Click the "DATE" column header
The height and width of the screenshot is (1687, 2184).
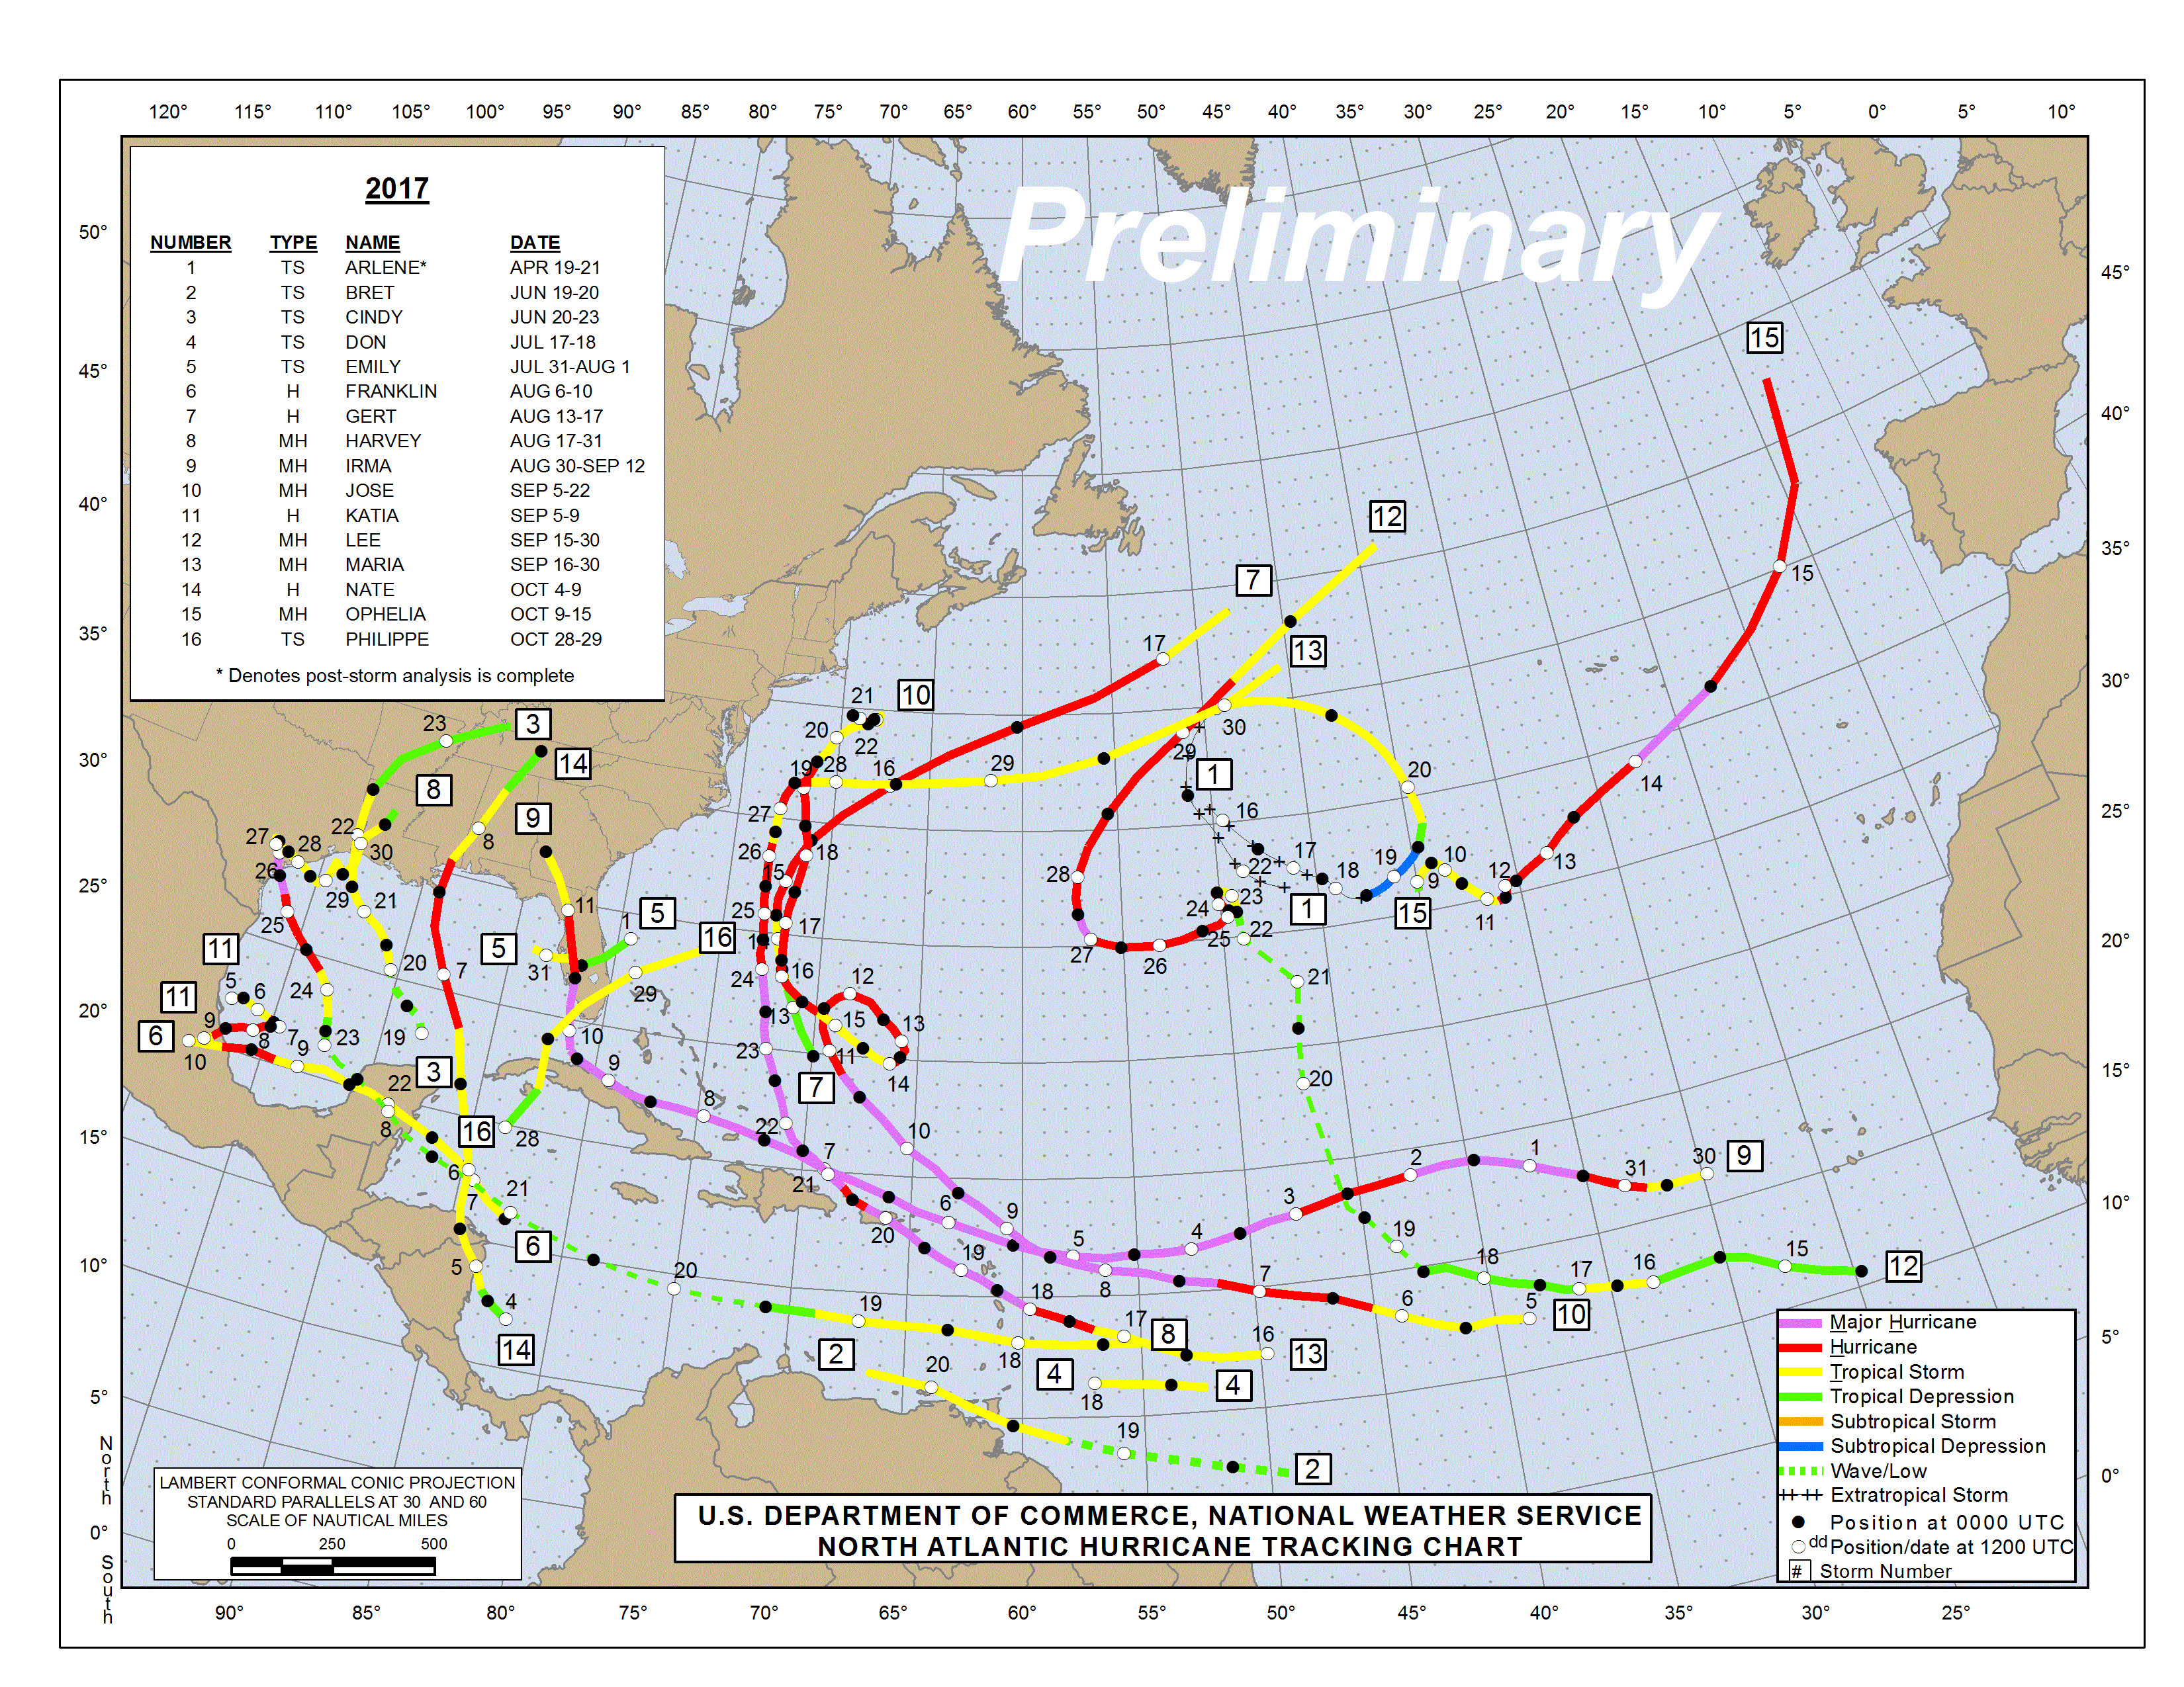pyautogui.click(x=535, y=243)
